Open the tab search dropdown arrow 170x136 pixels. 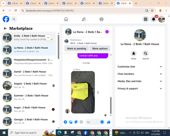(x=3, y=3)
